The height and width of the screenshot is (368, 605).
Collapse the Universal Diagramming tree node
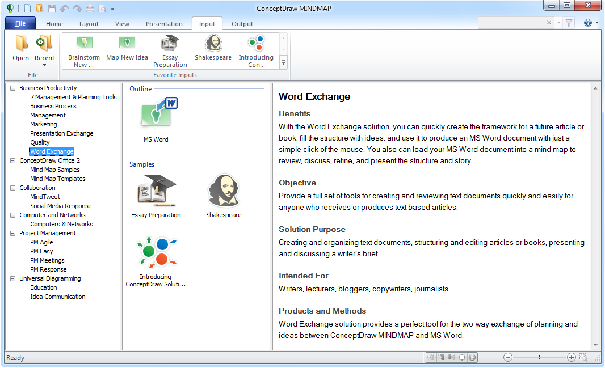coord(12,278)
